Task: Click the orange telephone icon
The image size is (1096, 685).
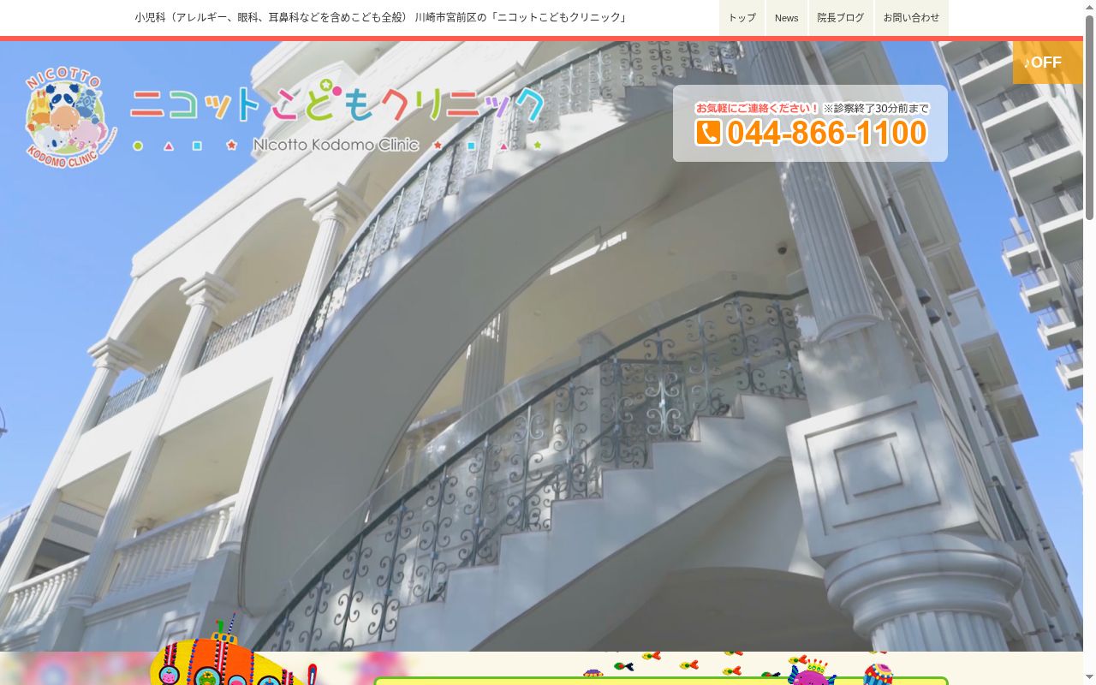Action: (x=708, y=133)
